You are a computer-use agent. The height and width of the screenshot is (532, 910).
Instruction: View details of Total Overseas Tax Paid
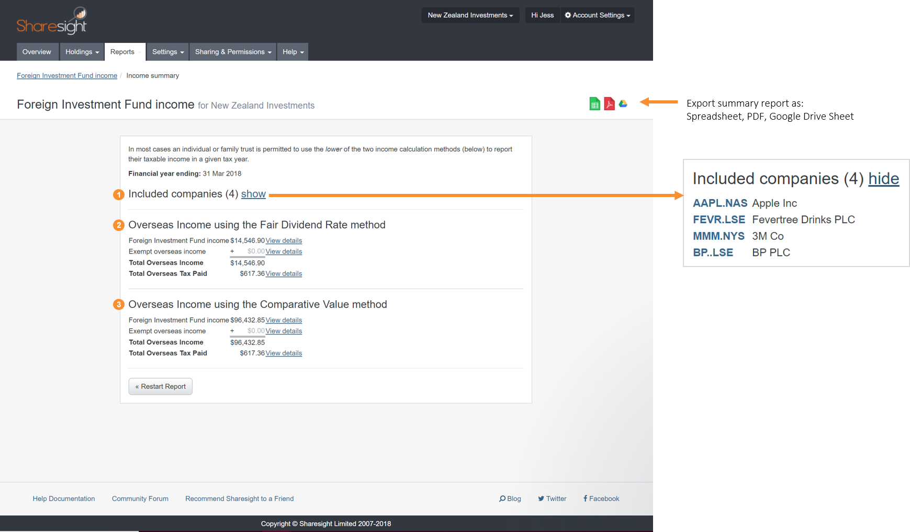(x=284, y=273)
